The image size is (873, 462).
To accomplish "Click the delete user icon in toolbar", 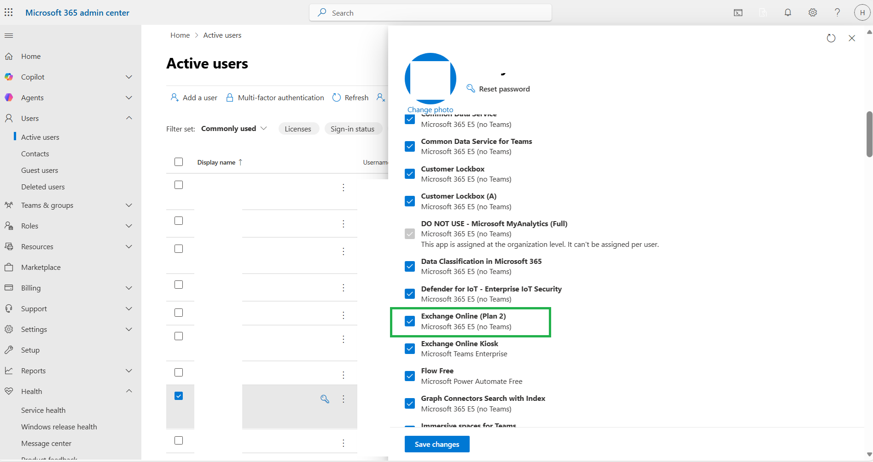I will [x=381, y=97].
